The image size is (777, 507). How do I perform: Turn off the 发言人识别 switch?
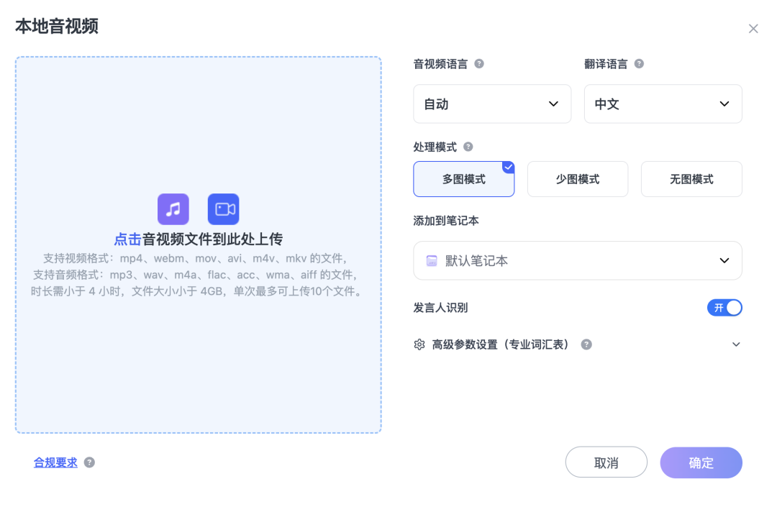pos(724,307)
